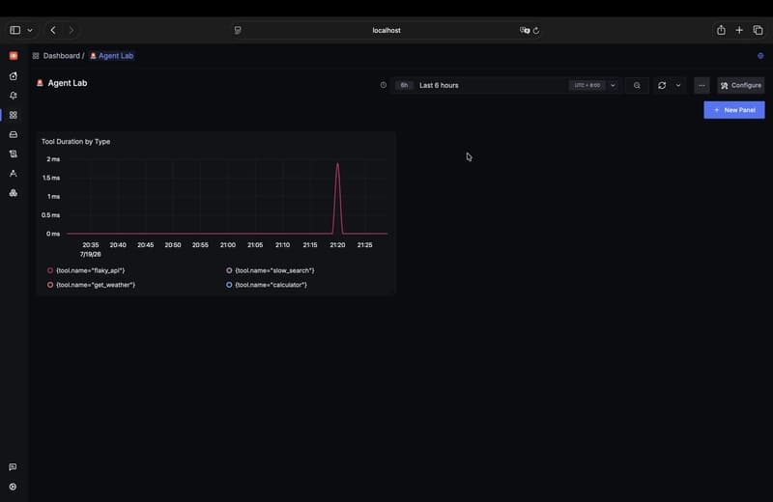
Task: Click the page reader icon in address bar
Action: pyautogui.click(x=238, y=30)
